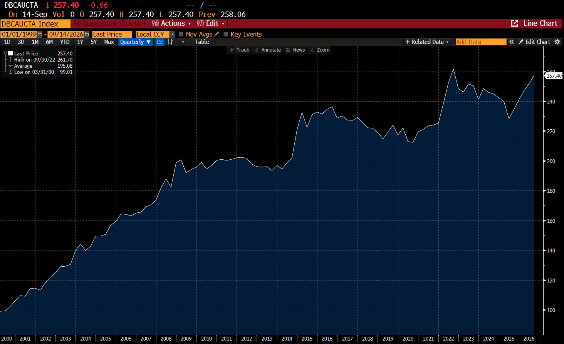Collapse the panel using double chevron icon
Image resolution: width=564 pixels, height=344 pixels.
pyautogui.click(x=512, y=42)
